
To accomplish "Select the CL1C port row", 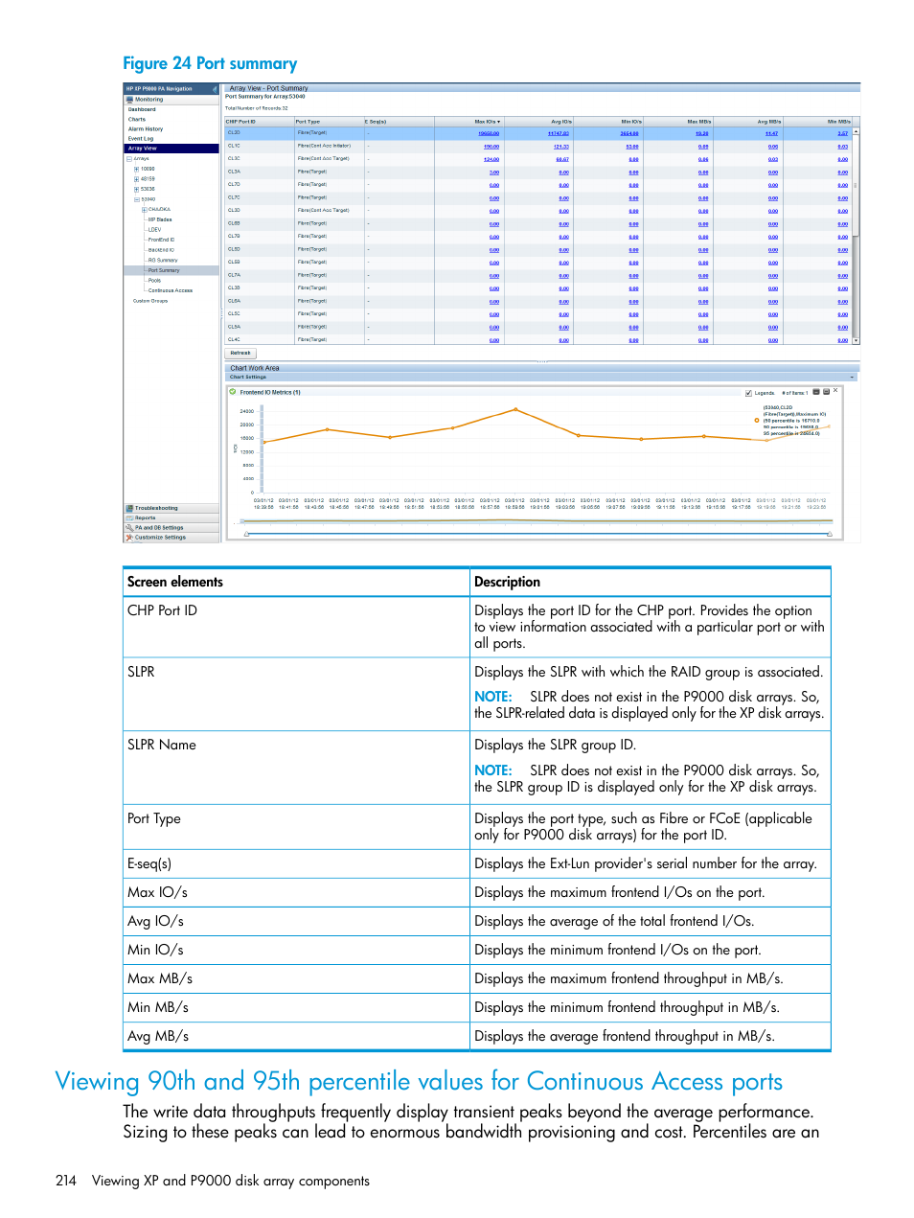I will [x=537, y=146].
